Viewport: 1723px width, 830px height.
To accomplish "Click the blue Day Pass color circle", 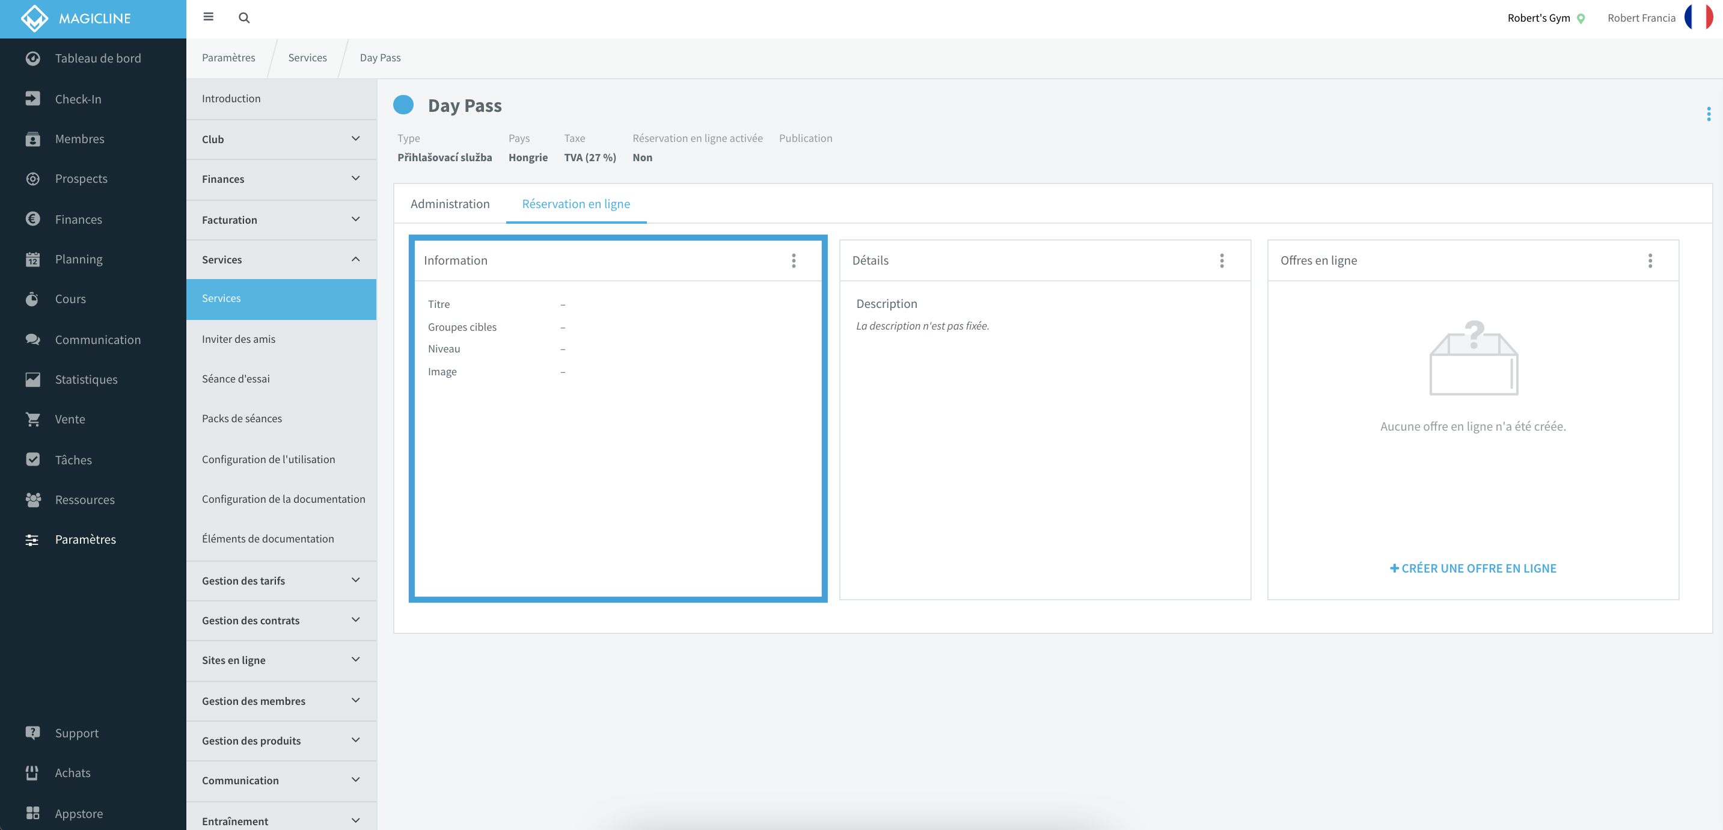I will 403,105.
